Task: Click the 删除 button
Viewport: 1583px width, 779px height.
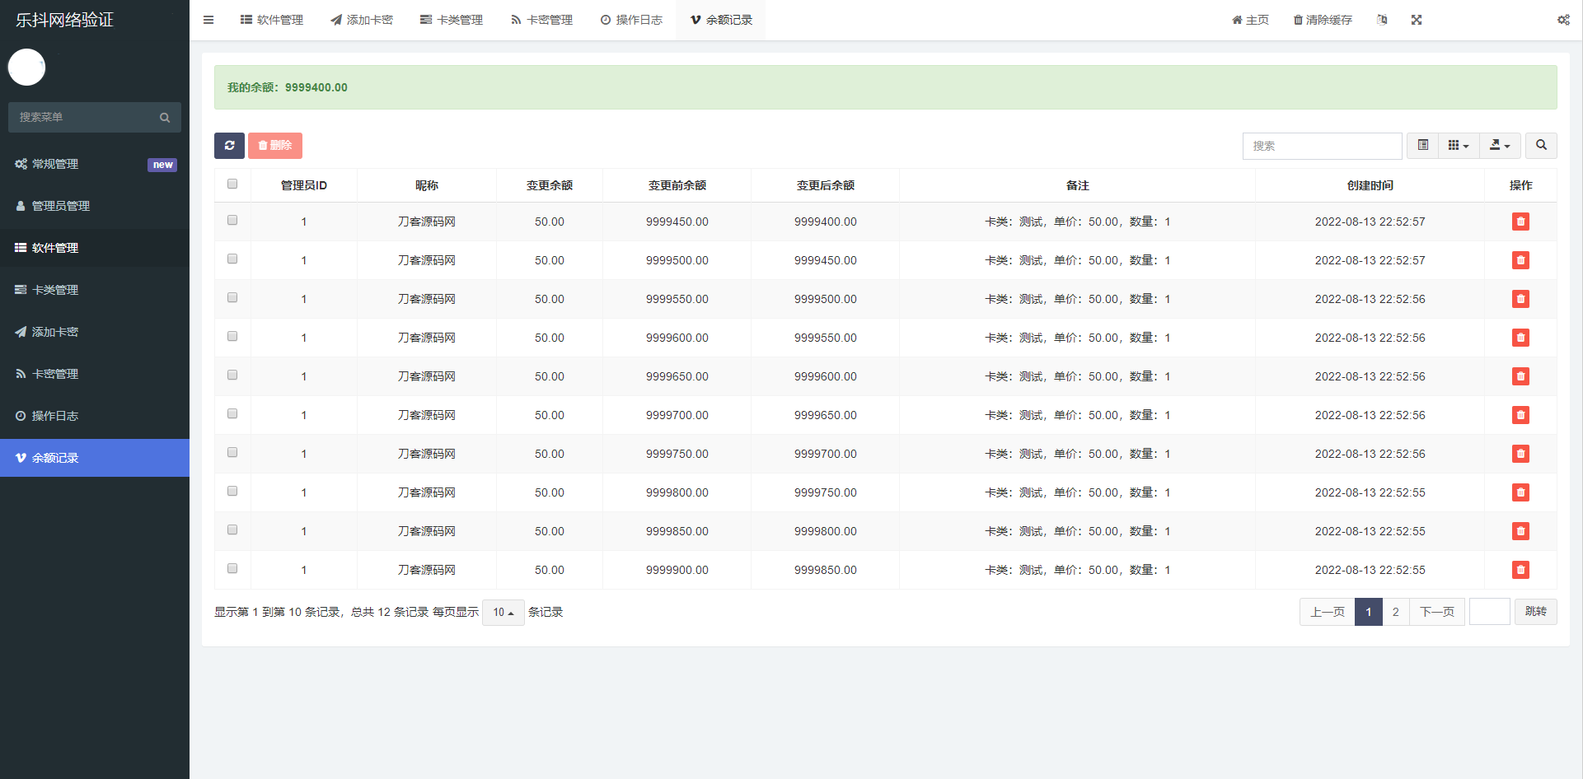Action: point(275,146)
